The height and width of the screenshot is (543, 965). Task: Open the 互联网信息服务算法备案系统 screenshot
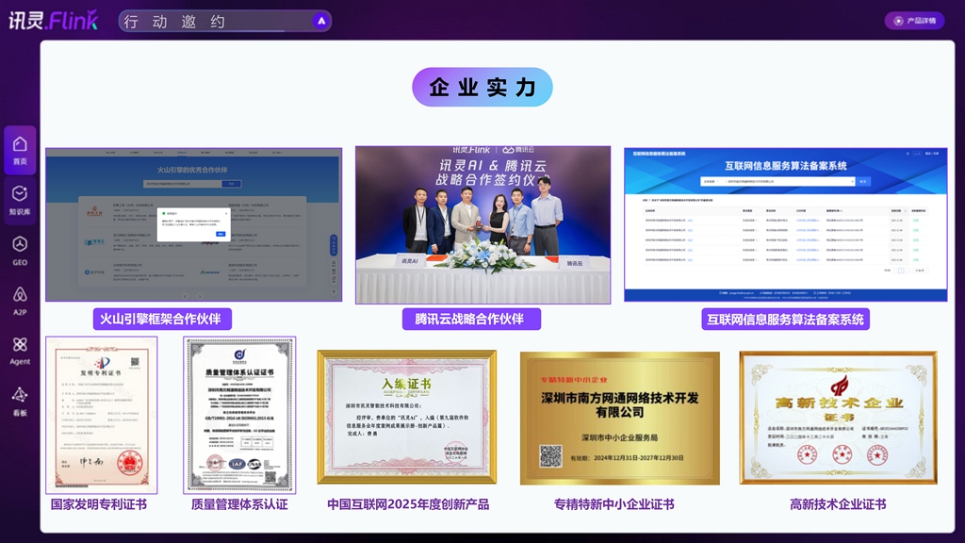pyautogui.click(x=785, y=224)
